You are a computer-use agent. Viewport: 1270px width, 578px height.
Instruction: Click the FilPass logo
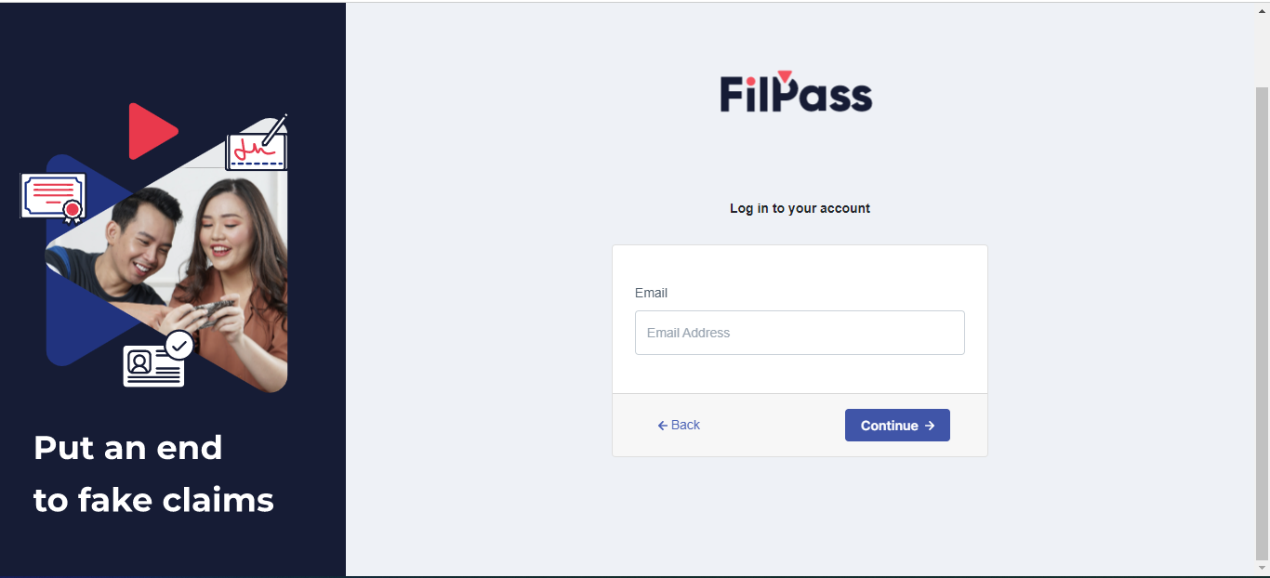[x=796, y=91]
